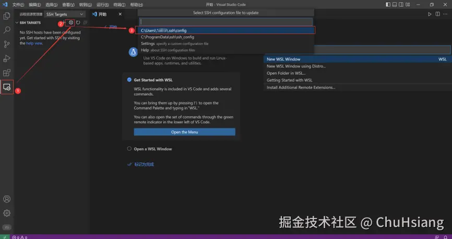Image resolution: width=452 pixels, height=239 pixels.
Task: Open the 终端 menu
Action: point(120,5)
